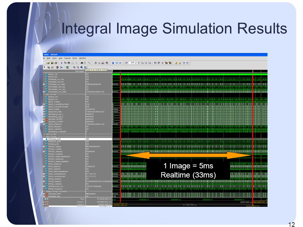Open the Format menu
The width and height of the screenshot is (303, 227).
point(68,58)
